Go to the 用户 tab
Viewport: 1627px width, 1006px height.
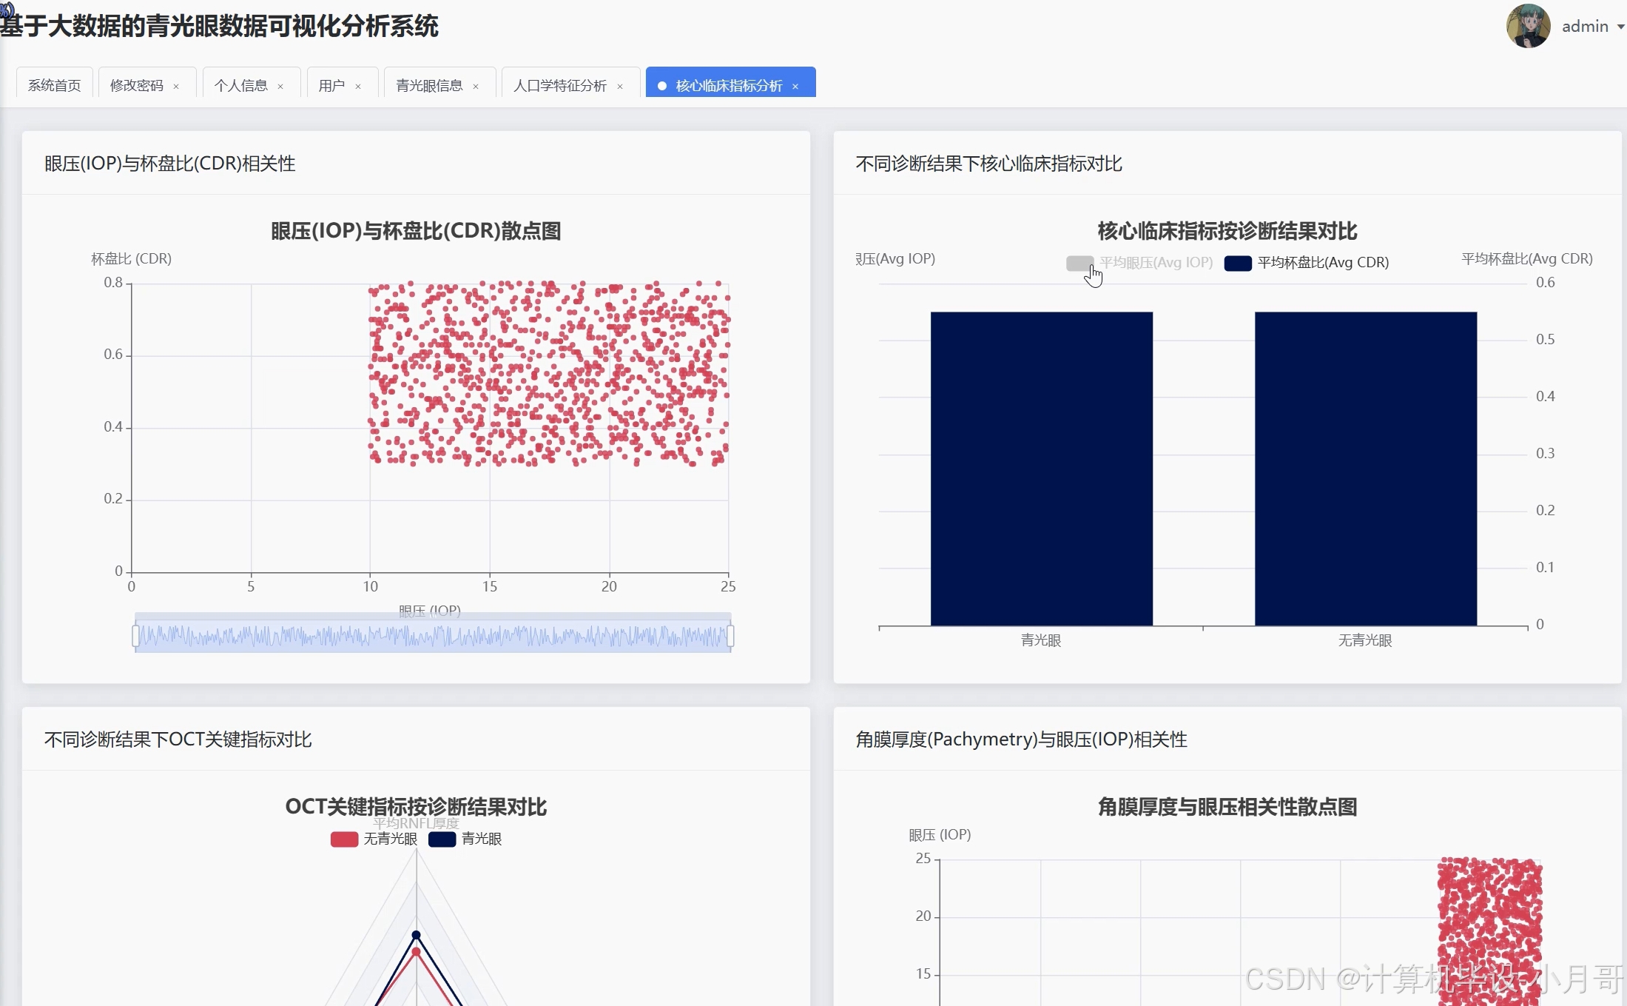[x=331, y=86]
